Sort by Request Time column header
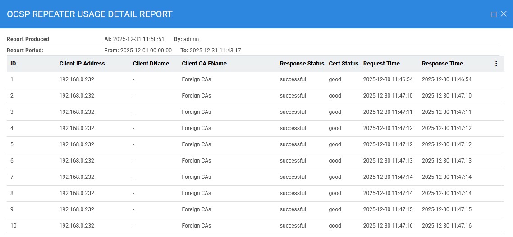This screenshot has height=237, width=513. pos(381,64)
